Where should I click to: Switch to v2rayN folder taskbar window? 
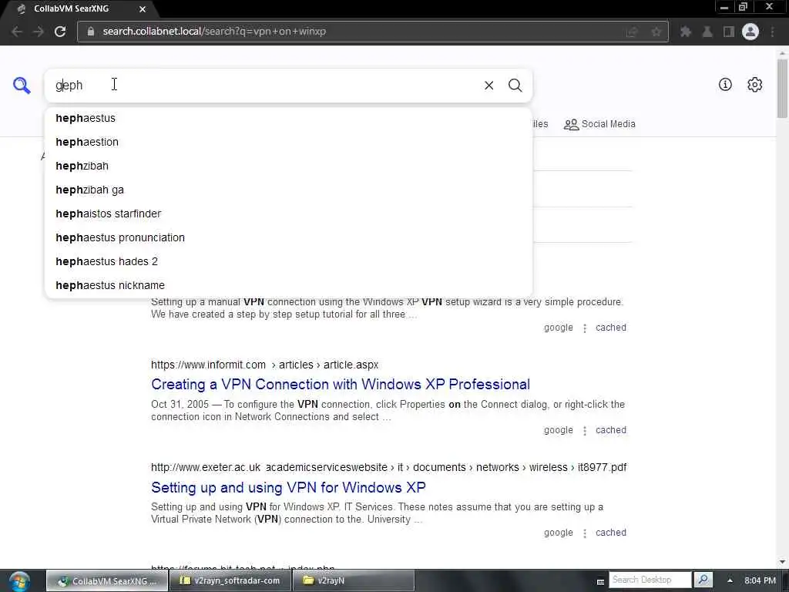click(354, 580)
